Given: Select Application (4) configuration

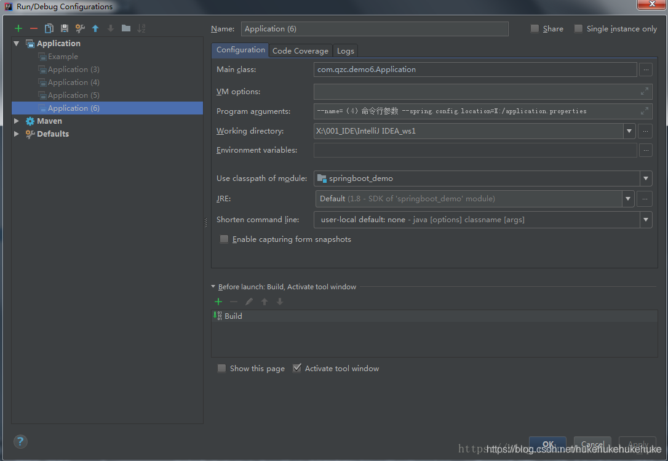Looking at the screenshot, I should click(74, 82).
